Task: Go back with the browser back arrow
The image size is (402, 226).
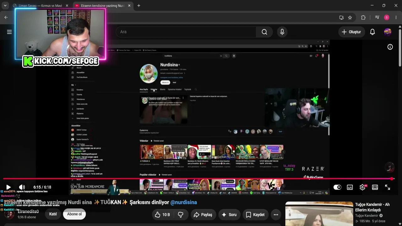Action: pyautogui.click(x=6, y=18)
